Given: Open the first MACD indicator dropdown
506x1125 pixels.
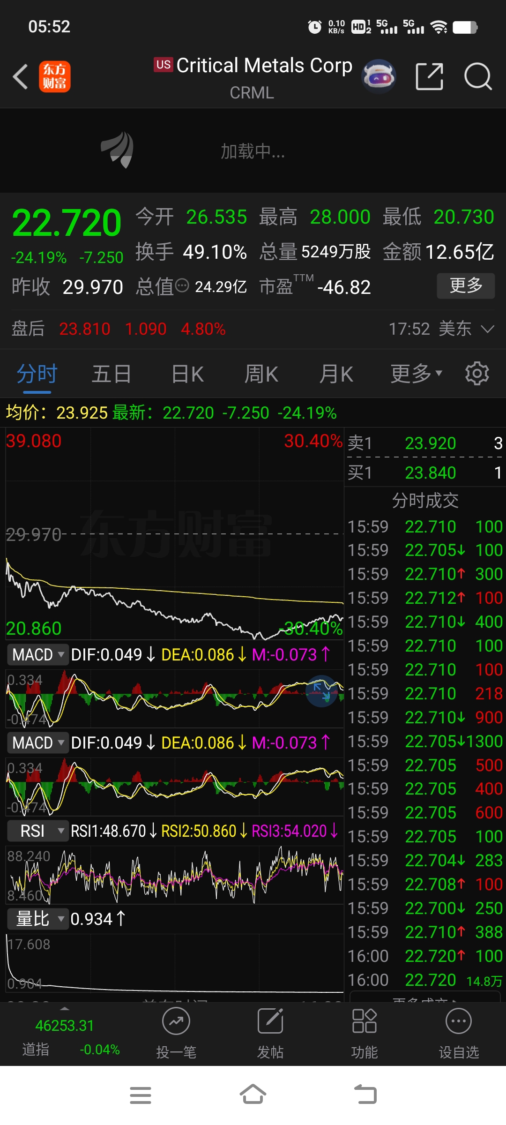Looking at the screenshot, I should 38,654.
